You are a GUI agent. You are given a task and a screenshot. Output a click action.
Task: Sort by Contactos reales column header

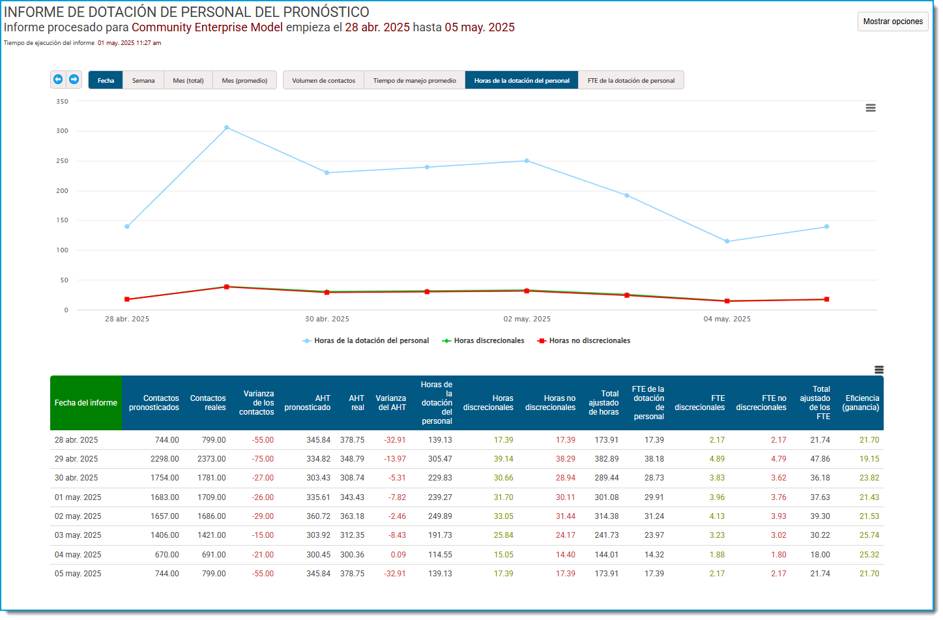(208, 403)
